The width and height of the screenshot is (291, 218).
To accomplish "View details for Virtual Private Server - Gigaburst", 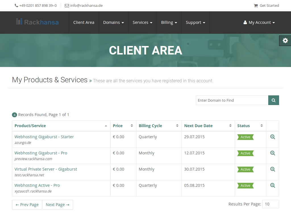I will click(x=273, y=169).
